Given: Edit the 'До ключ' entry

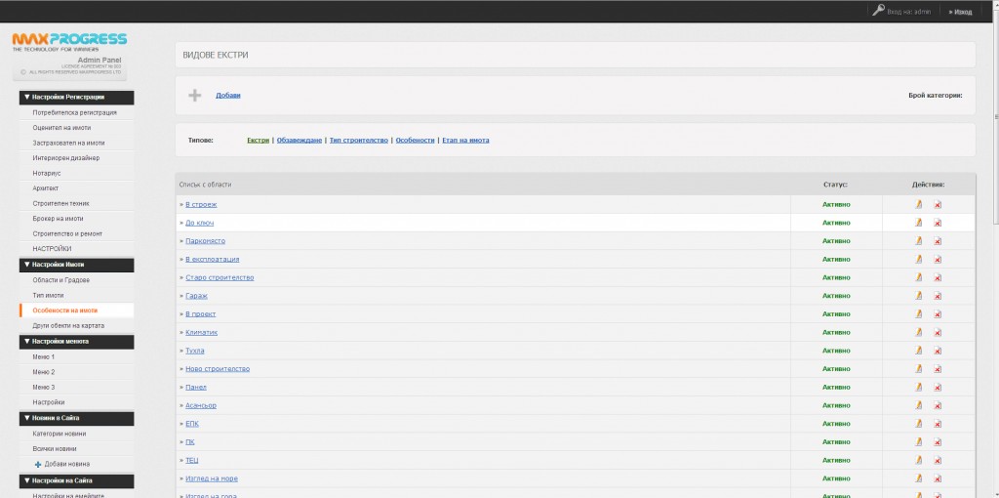Looking at the screenshot, I should [x=918, y=224].
